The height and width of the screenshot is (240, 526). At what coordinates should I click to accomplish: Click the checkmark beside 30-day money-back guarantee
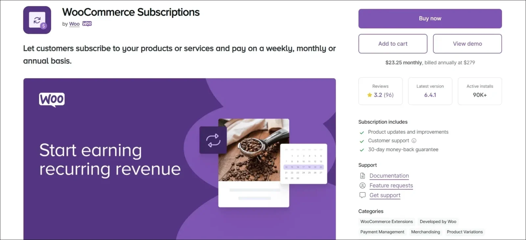(362, 150)
